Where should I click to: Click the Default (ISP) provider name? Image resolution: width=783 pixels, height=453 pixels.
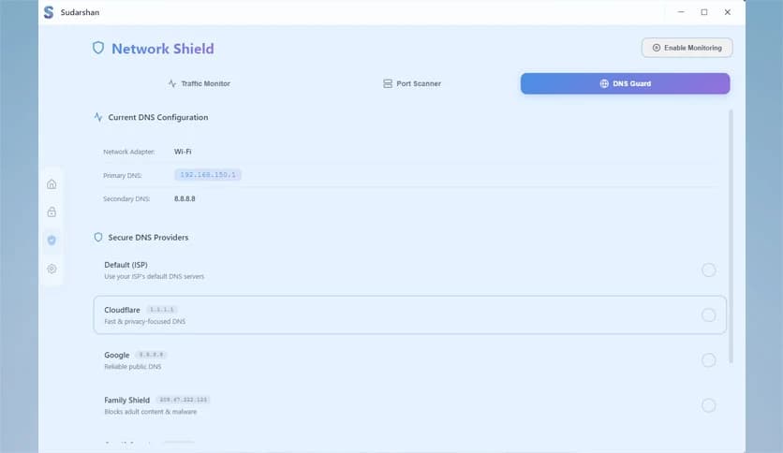tap(126, 265)
